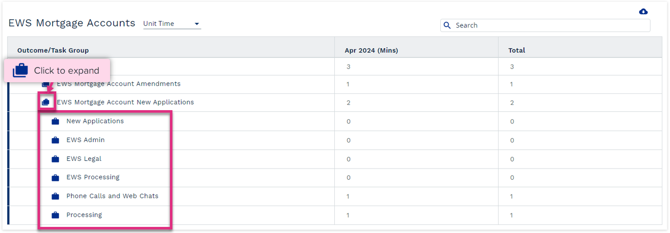Click the briefcase icon beside EWS Admin
The height and width of the screenshot is (233, 670).
pyautogui.click(x=55, y=140)
